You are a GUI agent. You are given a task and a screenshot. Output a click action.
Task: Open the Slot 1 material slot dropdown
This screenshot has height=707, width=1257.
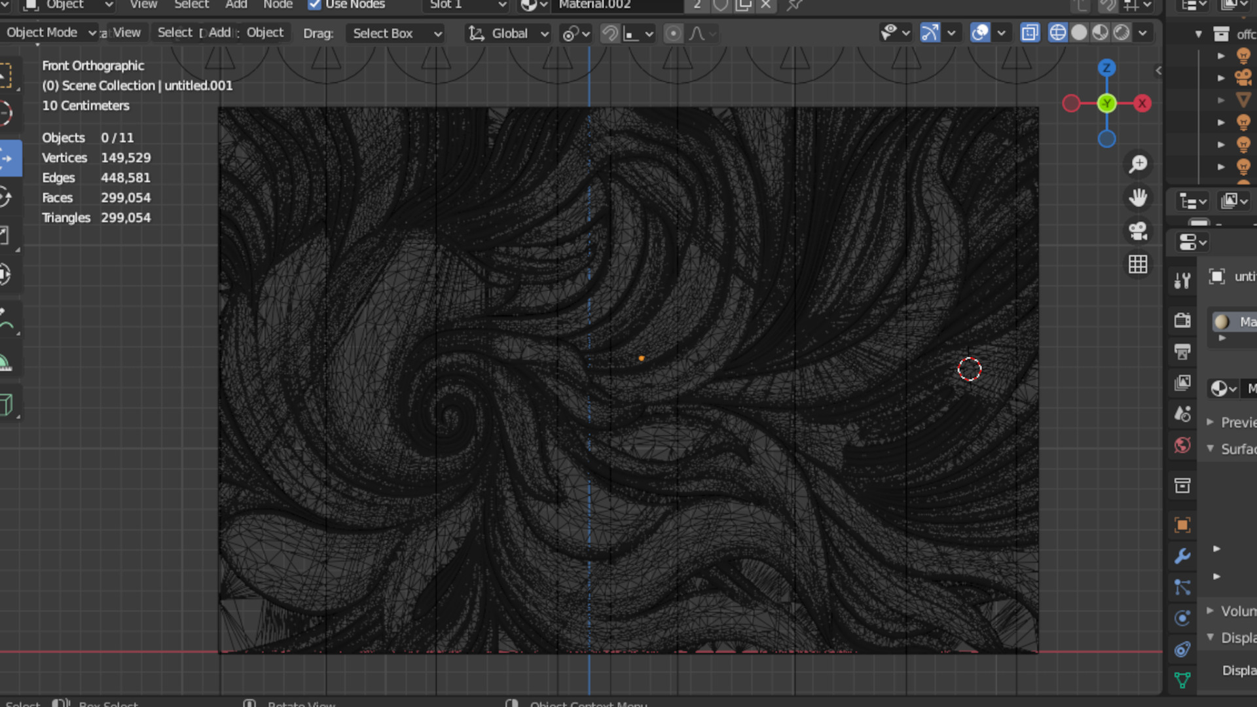466,5
